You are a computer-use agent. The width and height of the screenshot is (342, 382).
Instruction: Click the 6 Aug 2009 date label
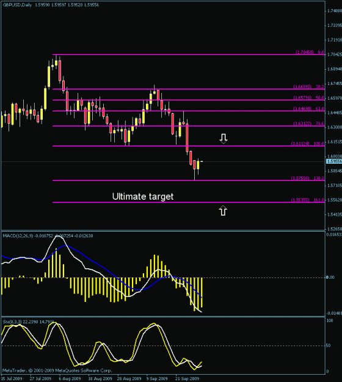(x=70, y=378)
